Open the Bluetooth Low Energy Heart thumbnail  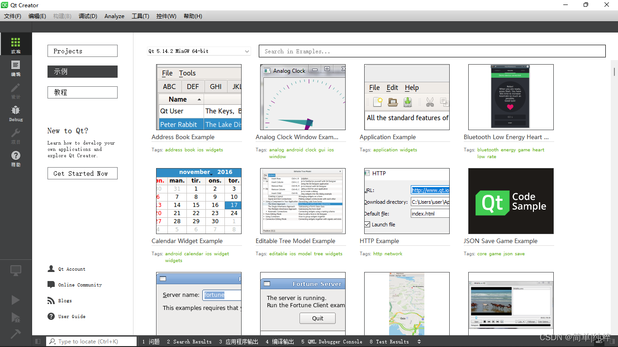tap(511, 97)
